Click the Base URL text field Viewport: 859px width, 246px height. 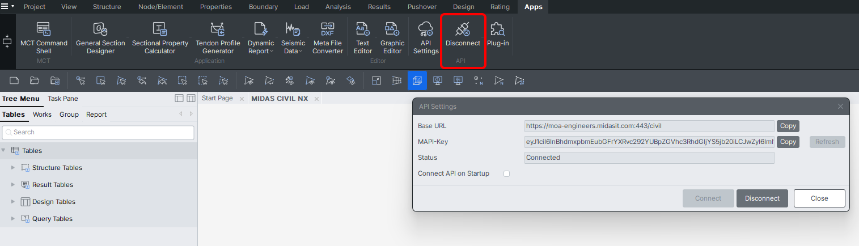coord(649,126)
